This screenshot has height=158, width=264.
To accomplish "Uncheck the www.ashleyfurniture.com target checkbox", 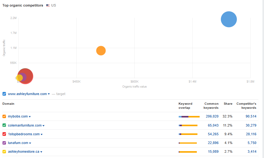I will click(x=4, y=94).
